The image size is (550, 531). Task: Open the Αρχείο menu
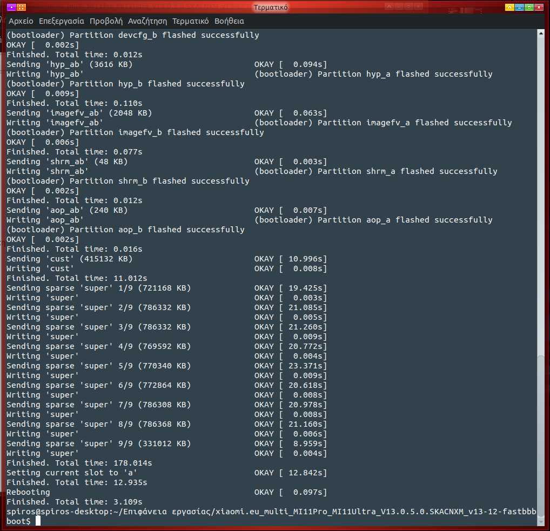(21, 22)
